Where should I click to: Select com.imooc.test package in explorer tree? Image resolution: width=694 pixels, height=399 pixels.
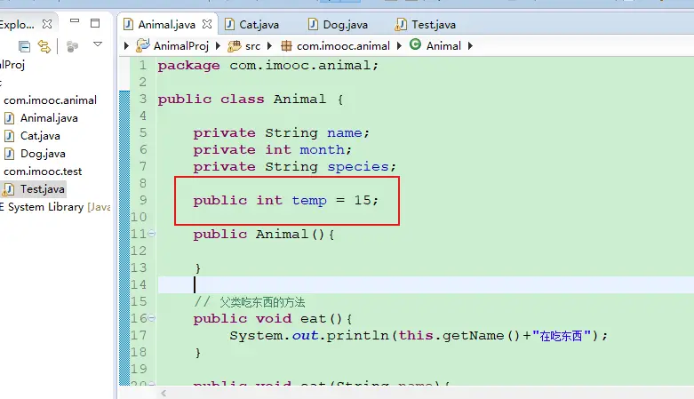point(43,172)
